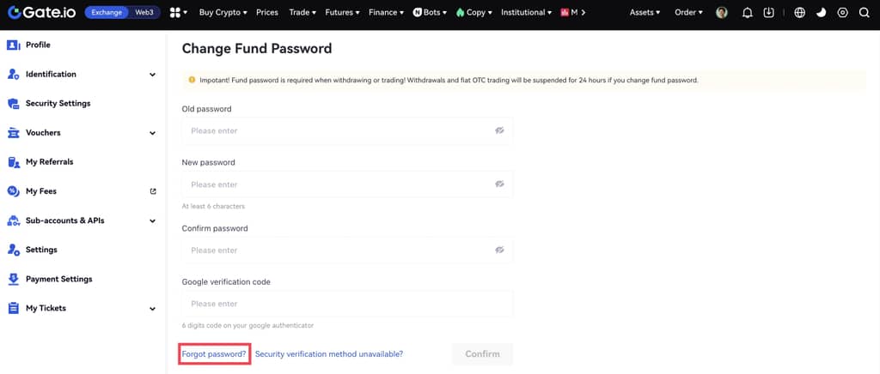The height and width of the screenshot is (374, 880).
Task: Click the Forgot password link
Action: 214,353
